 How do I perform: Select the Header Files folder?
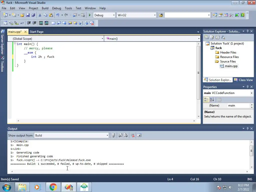click(226, 52)
